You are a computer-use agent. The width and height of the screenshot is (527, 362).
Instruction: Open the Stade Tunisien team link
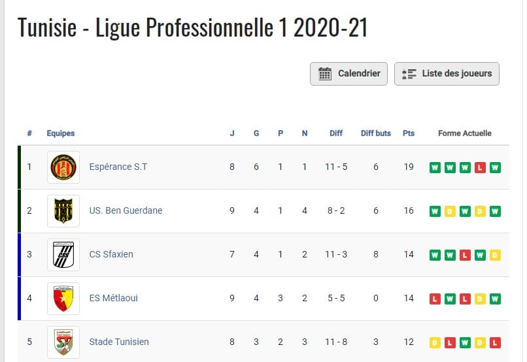point(119,342)
